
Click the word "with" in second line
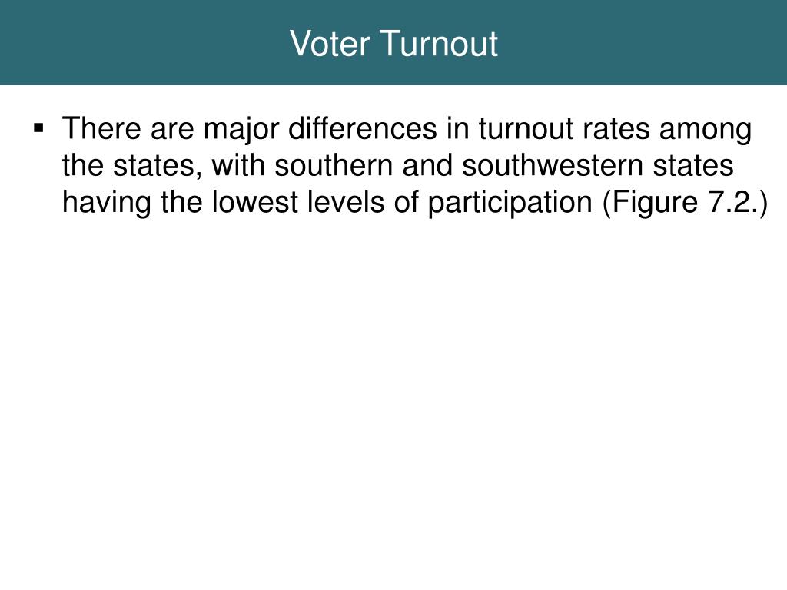(238, 166)
